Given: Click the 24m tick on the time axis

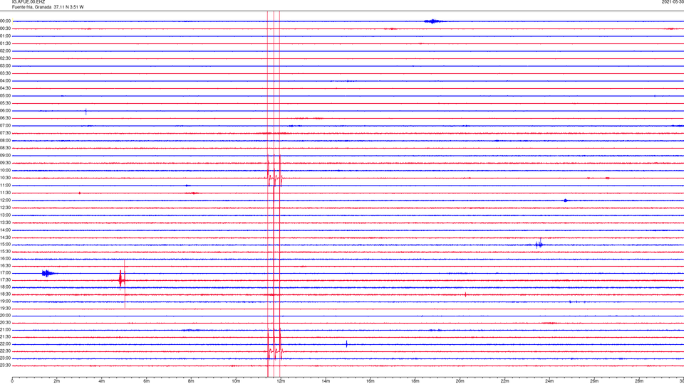Looking at the screenshot, I should 549,381.
